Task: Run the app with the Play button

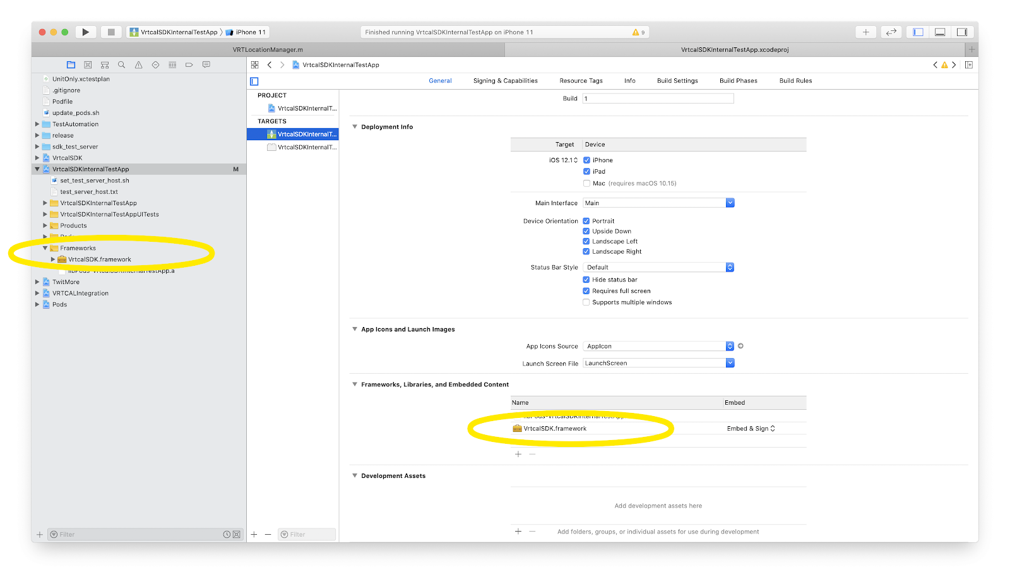Action: pos(86,32)
